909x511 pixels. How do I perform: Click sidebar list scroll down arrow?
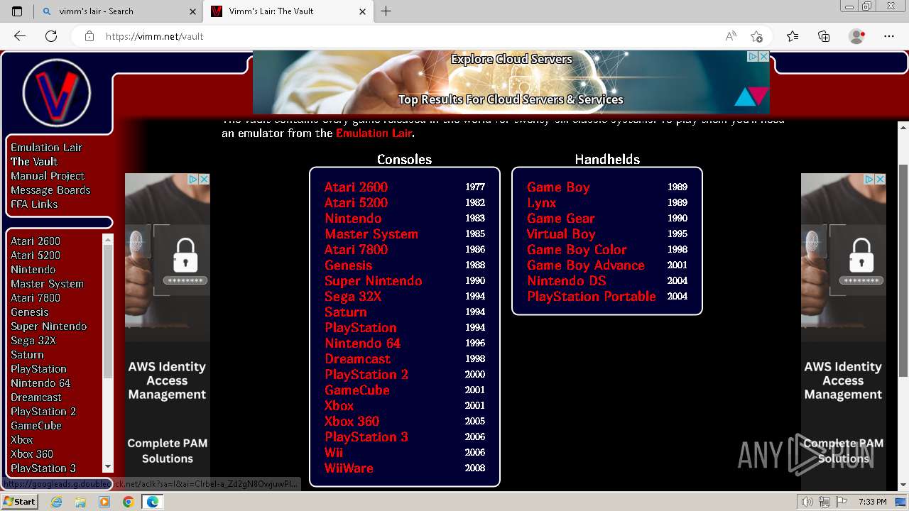(108, 466)
